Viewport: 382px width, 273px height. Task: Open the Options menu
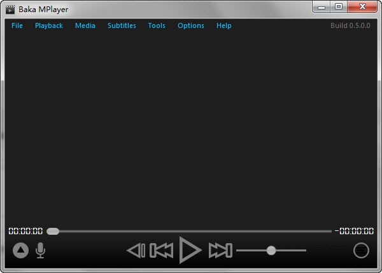[191, 25]
